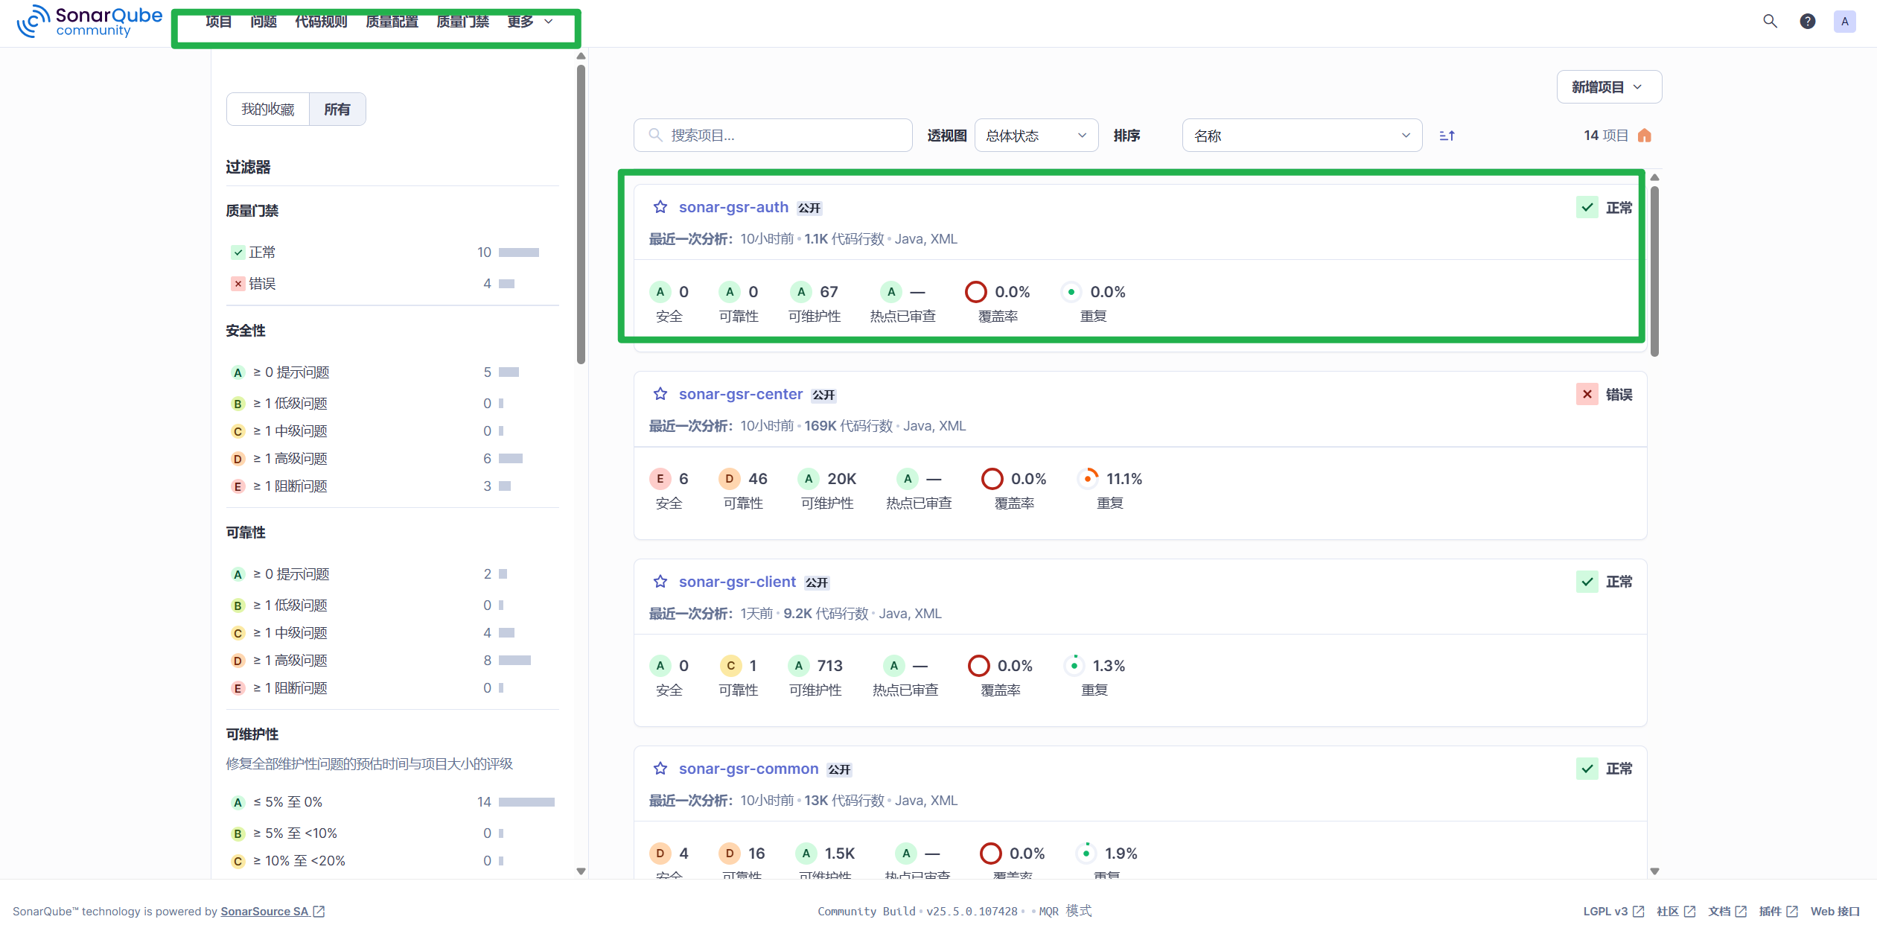Click the coverage circle icon of sonar-gsr-common
This screenshot has width=1877, height=928.
(990, 854)
